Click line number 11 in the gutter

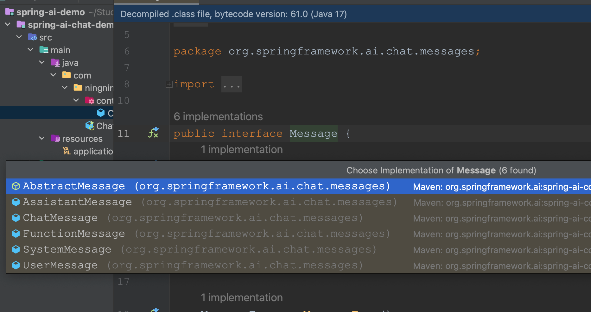pos(124,134)
